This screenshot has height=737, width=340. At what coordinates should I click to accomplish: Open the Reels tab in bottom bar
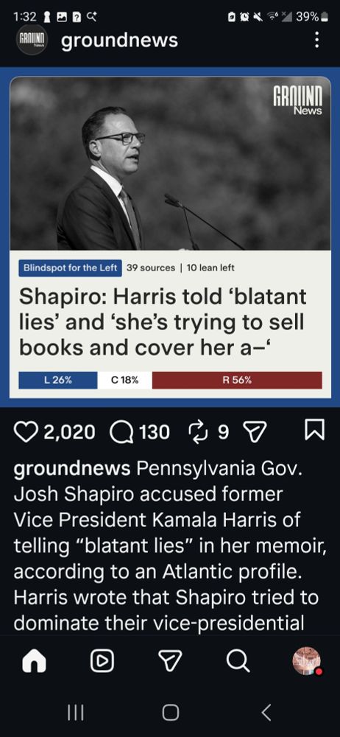click(x=102, y=662)
